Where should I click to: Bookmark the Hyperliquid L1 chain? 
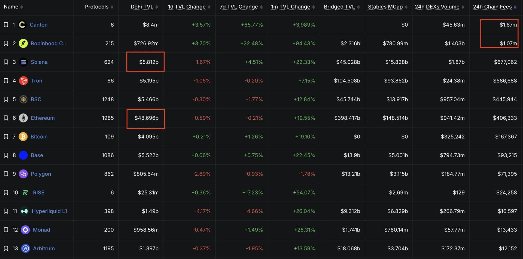(x=6, y=211)
